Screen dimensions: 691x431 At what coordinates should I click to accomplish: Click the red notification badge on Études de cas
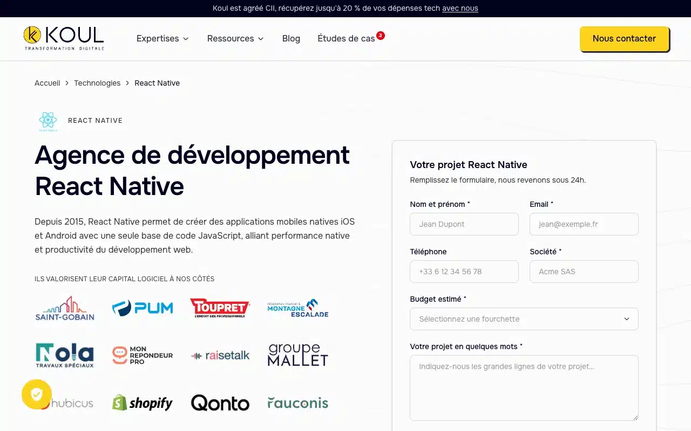tap(381, 36)
